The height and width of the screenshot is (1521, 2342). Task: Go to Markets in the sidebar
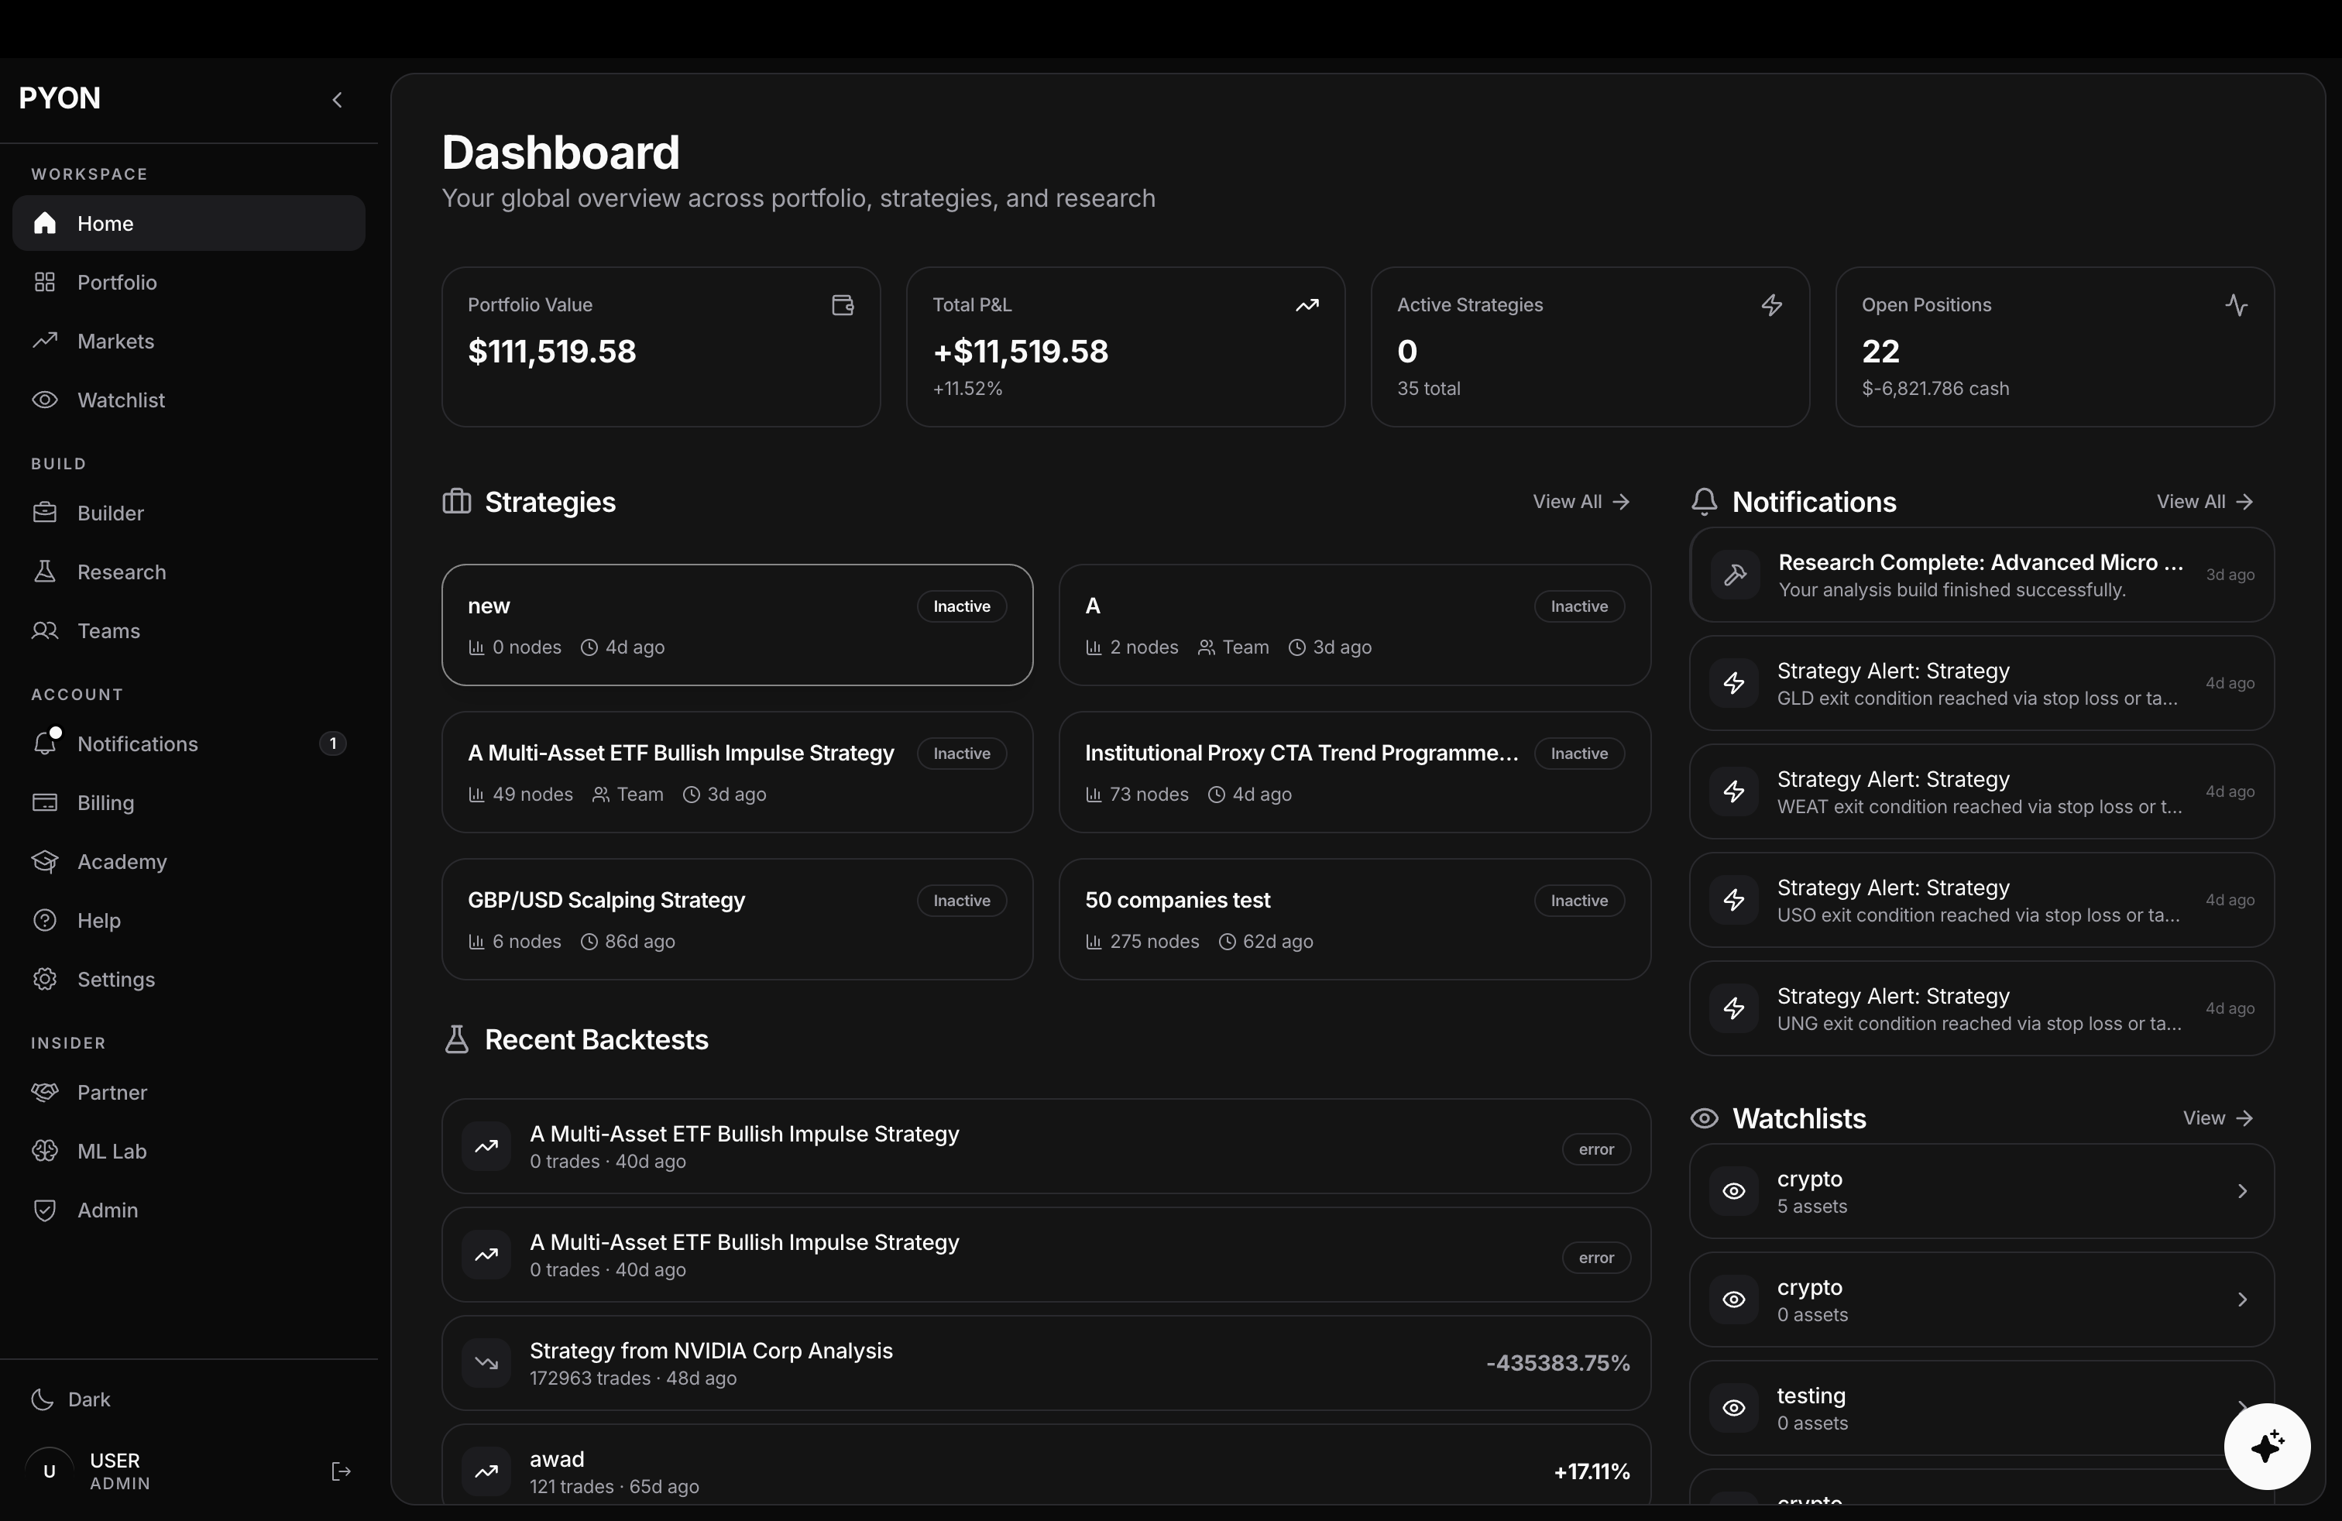pos(188,342)
